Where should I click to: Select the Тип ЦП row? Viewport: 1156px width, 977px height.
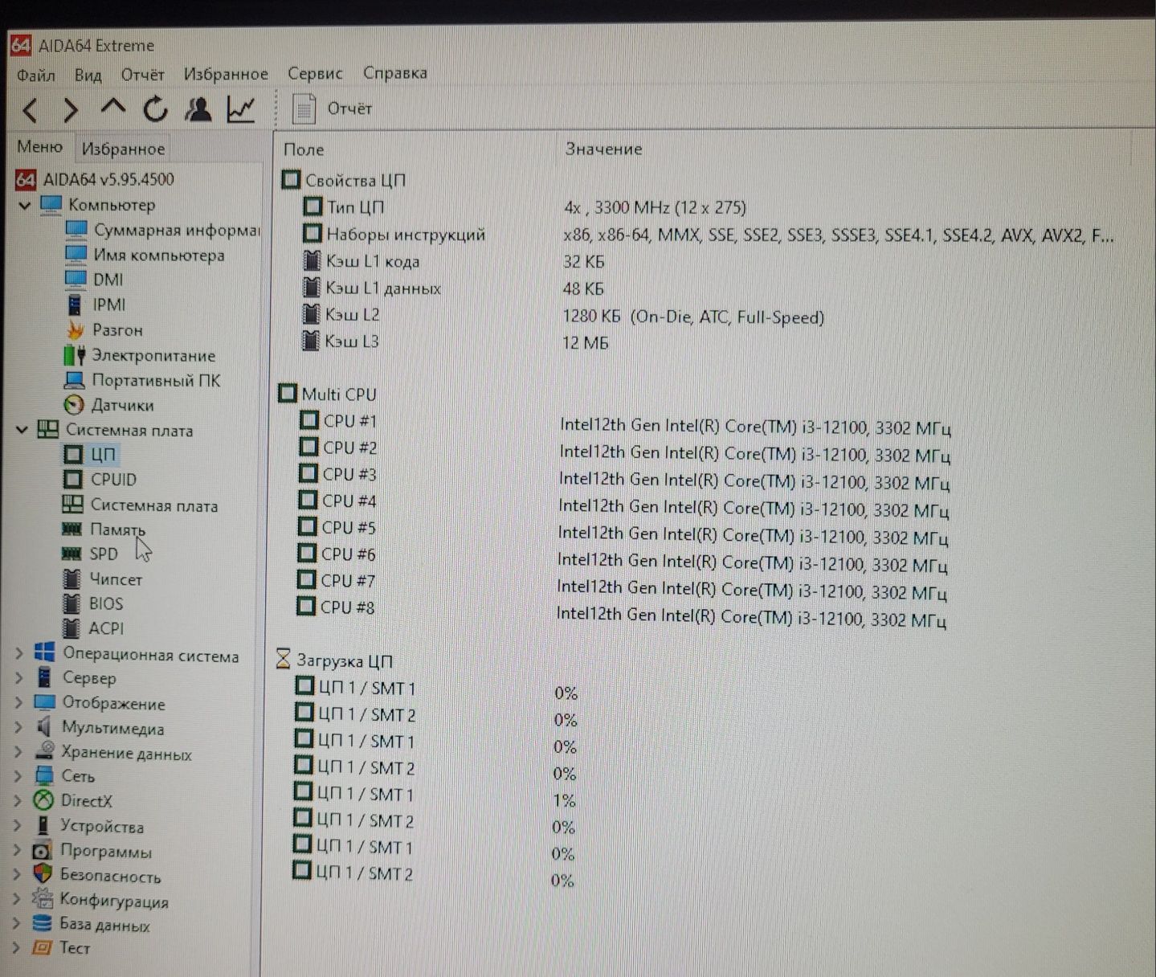point(355,207)
